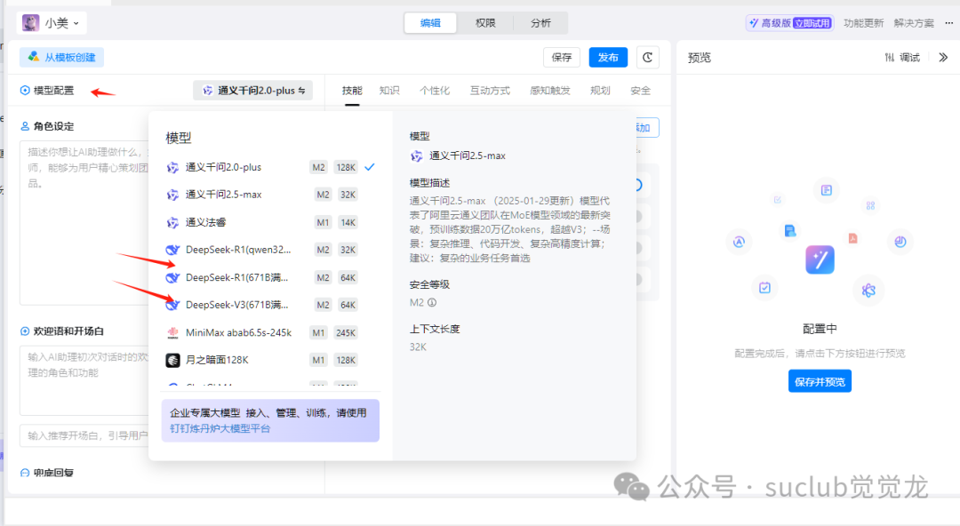Select the 规划 tab

[600, 91]
